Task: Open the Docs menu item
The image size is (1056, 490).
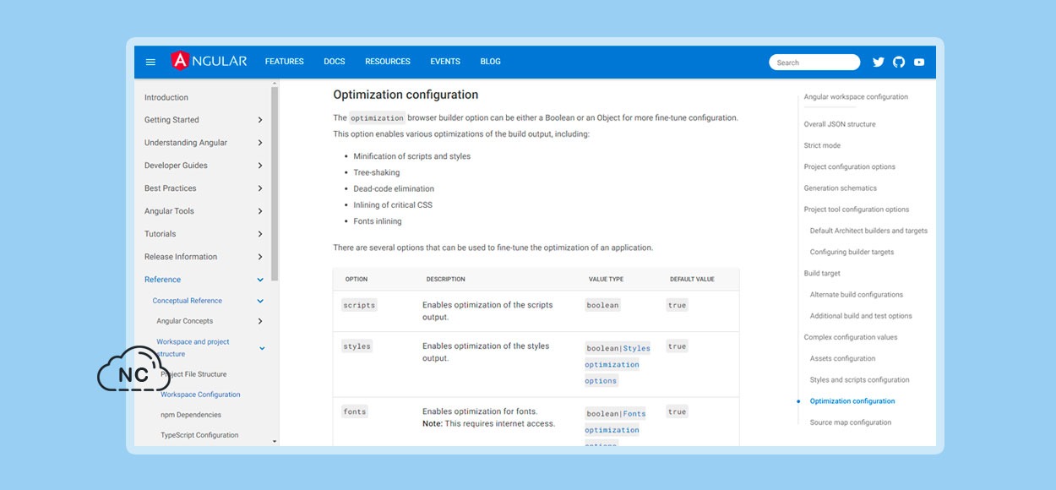Action: coord(335,62)
